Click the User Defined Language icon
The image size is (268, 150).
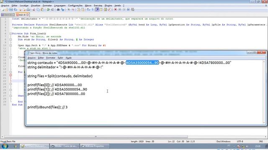point(101,10)
